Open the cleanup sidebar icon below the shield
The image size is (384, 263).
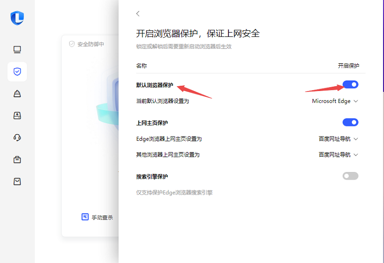17,93
